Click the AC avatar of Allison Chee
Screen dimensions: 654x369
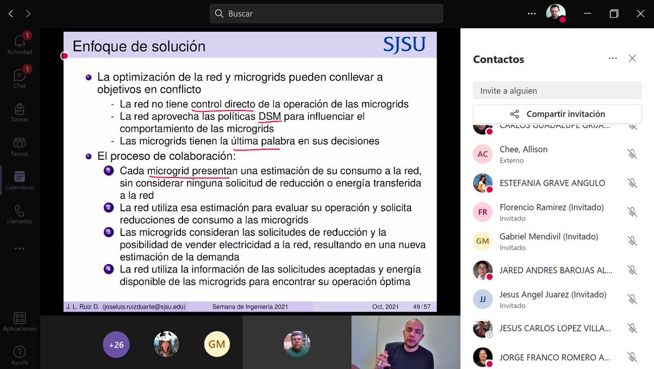coord(483,154)
